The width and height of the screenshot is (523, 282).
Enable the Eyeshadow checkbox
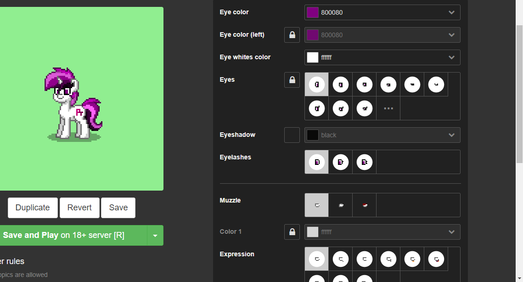tap(292, 135)
